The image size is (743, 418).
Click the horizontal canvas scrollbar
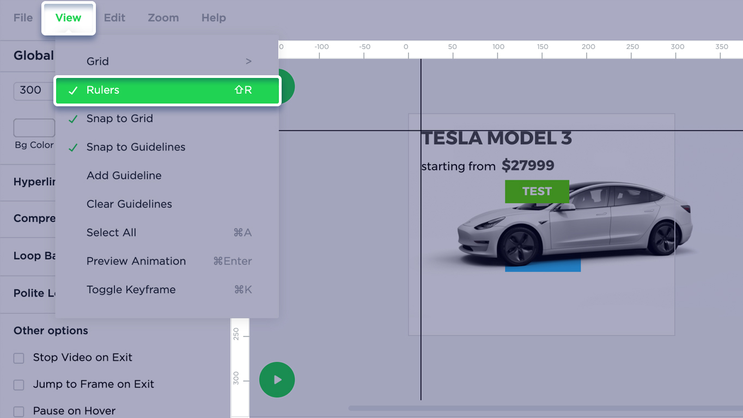point(545,408)
